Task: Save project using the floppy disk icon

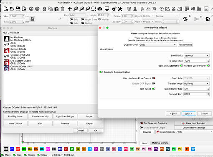Action: [x=18, y=9]
